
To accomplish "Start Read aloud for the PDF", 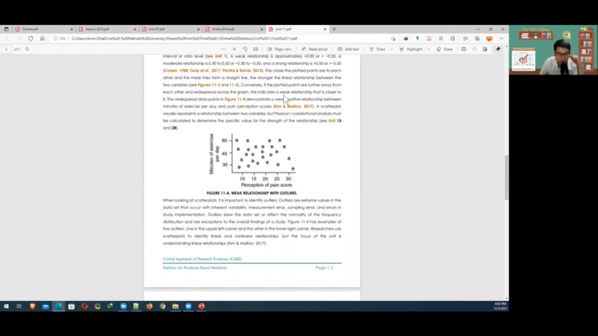I will [x=314, y=49].
